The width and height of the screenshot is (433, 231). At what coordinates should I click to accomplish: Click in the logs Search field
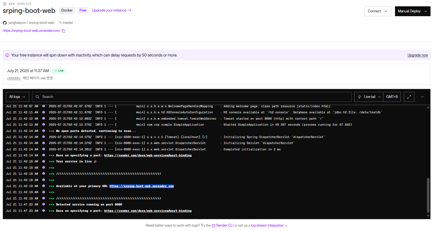192,97
